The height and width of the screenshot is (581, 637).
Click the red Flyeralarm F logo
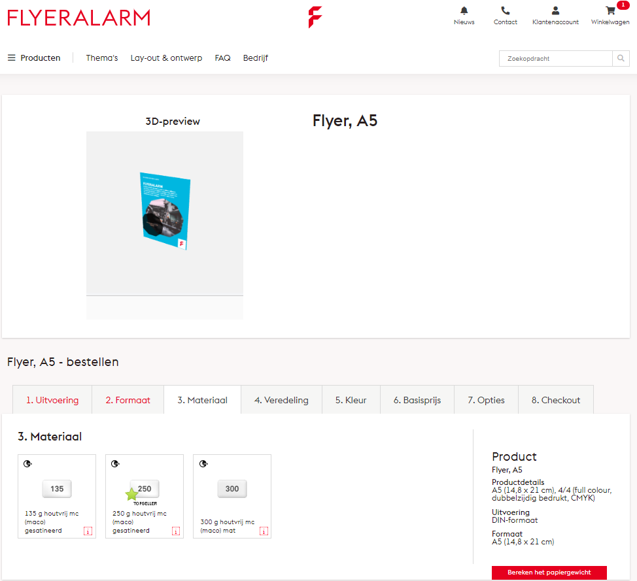[315, 17]
